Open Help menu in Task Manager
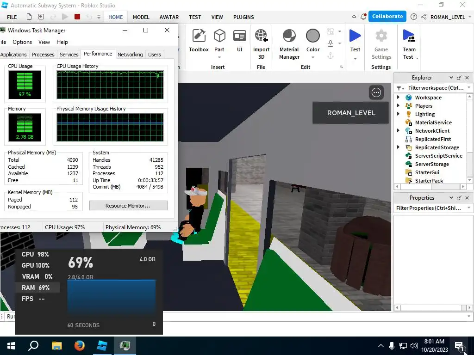 62,42
